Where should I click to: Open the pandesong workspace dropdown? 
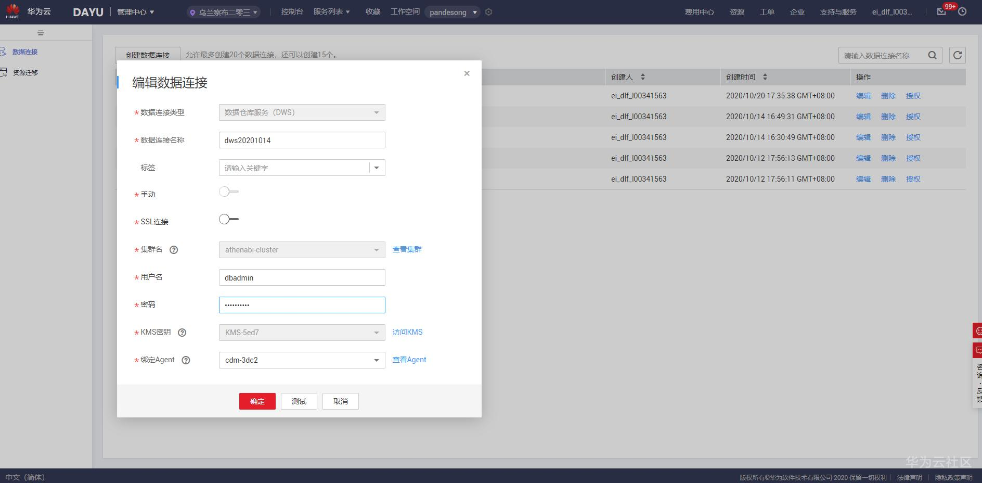[453, 12]
